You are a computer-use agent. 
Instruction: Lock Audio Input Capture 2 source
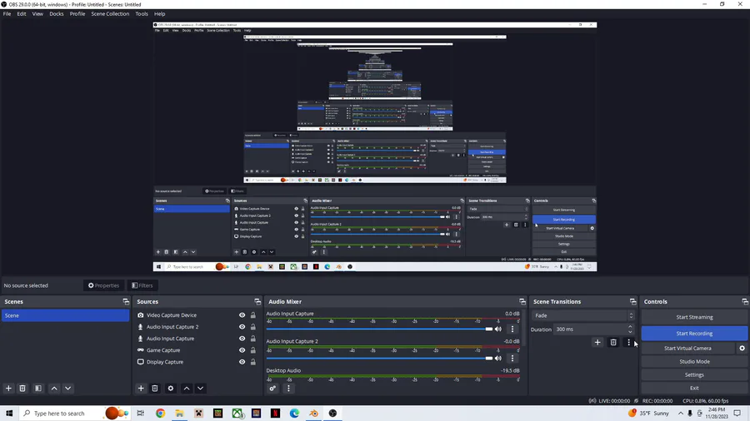click(x=253, y=327)
